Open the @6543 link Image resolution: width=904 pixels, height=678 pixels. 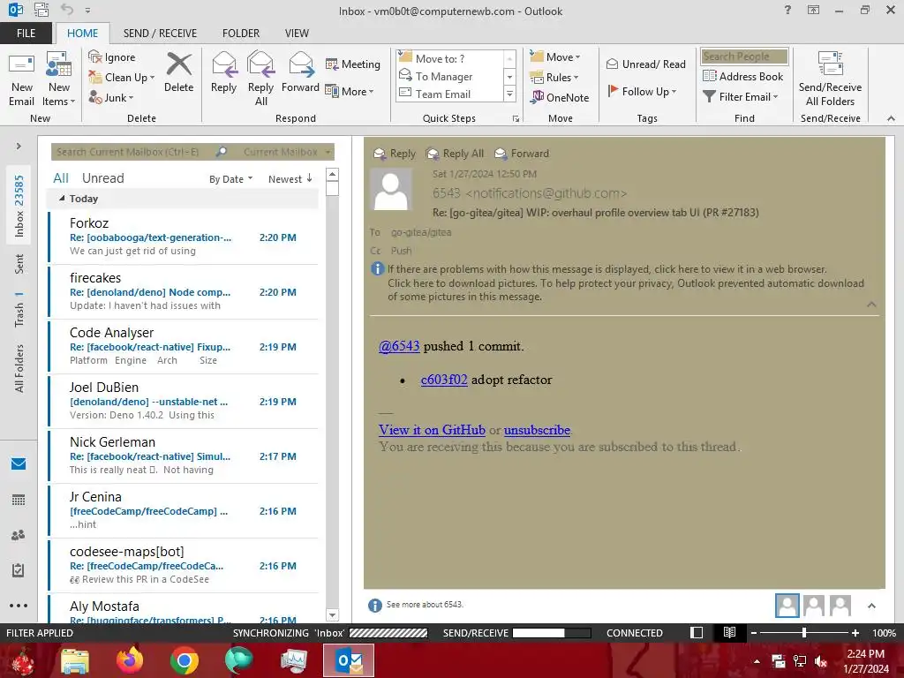[x=399, y=346]
